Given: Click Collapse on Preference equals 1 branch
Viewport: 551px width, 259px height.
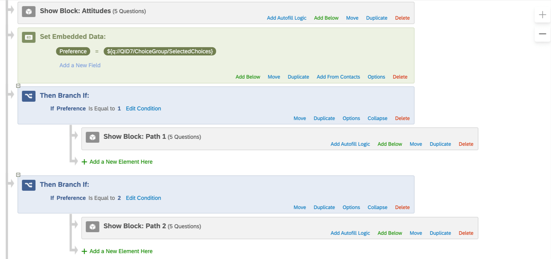Looking at the screenshot, I should click(377, 118).
